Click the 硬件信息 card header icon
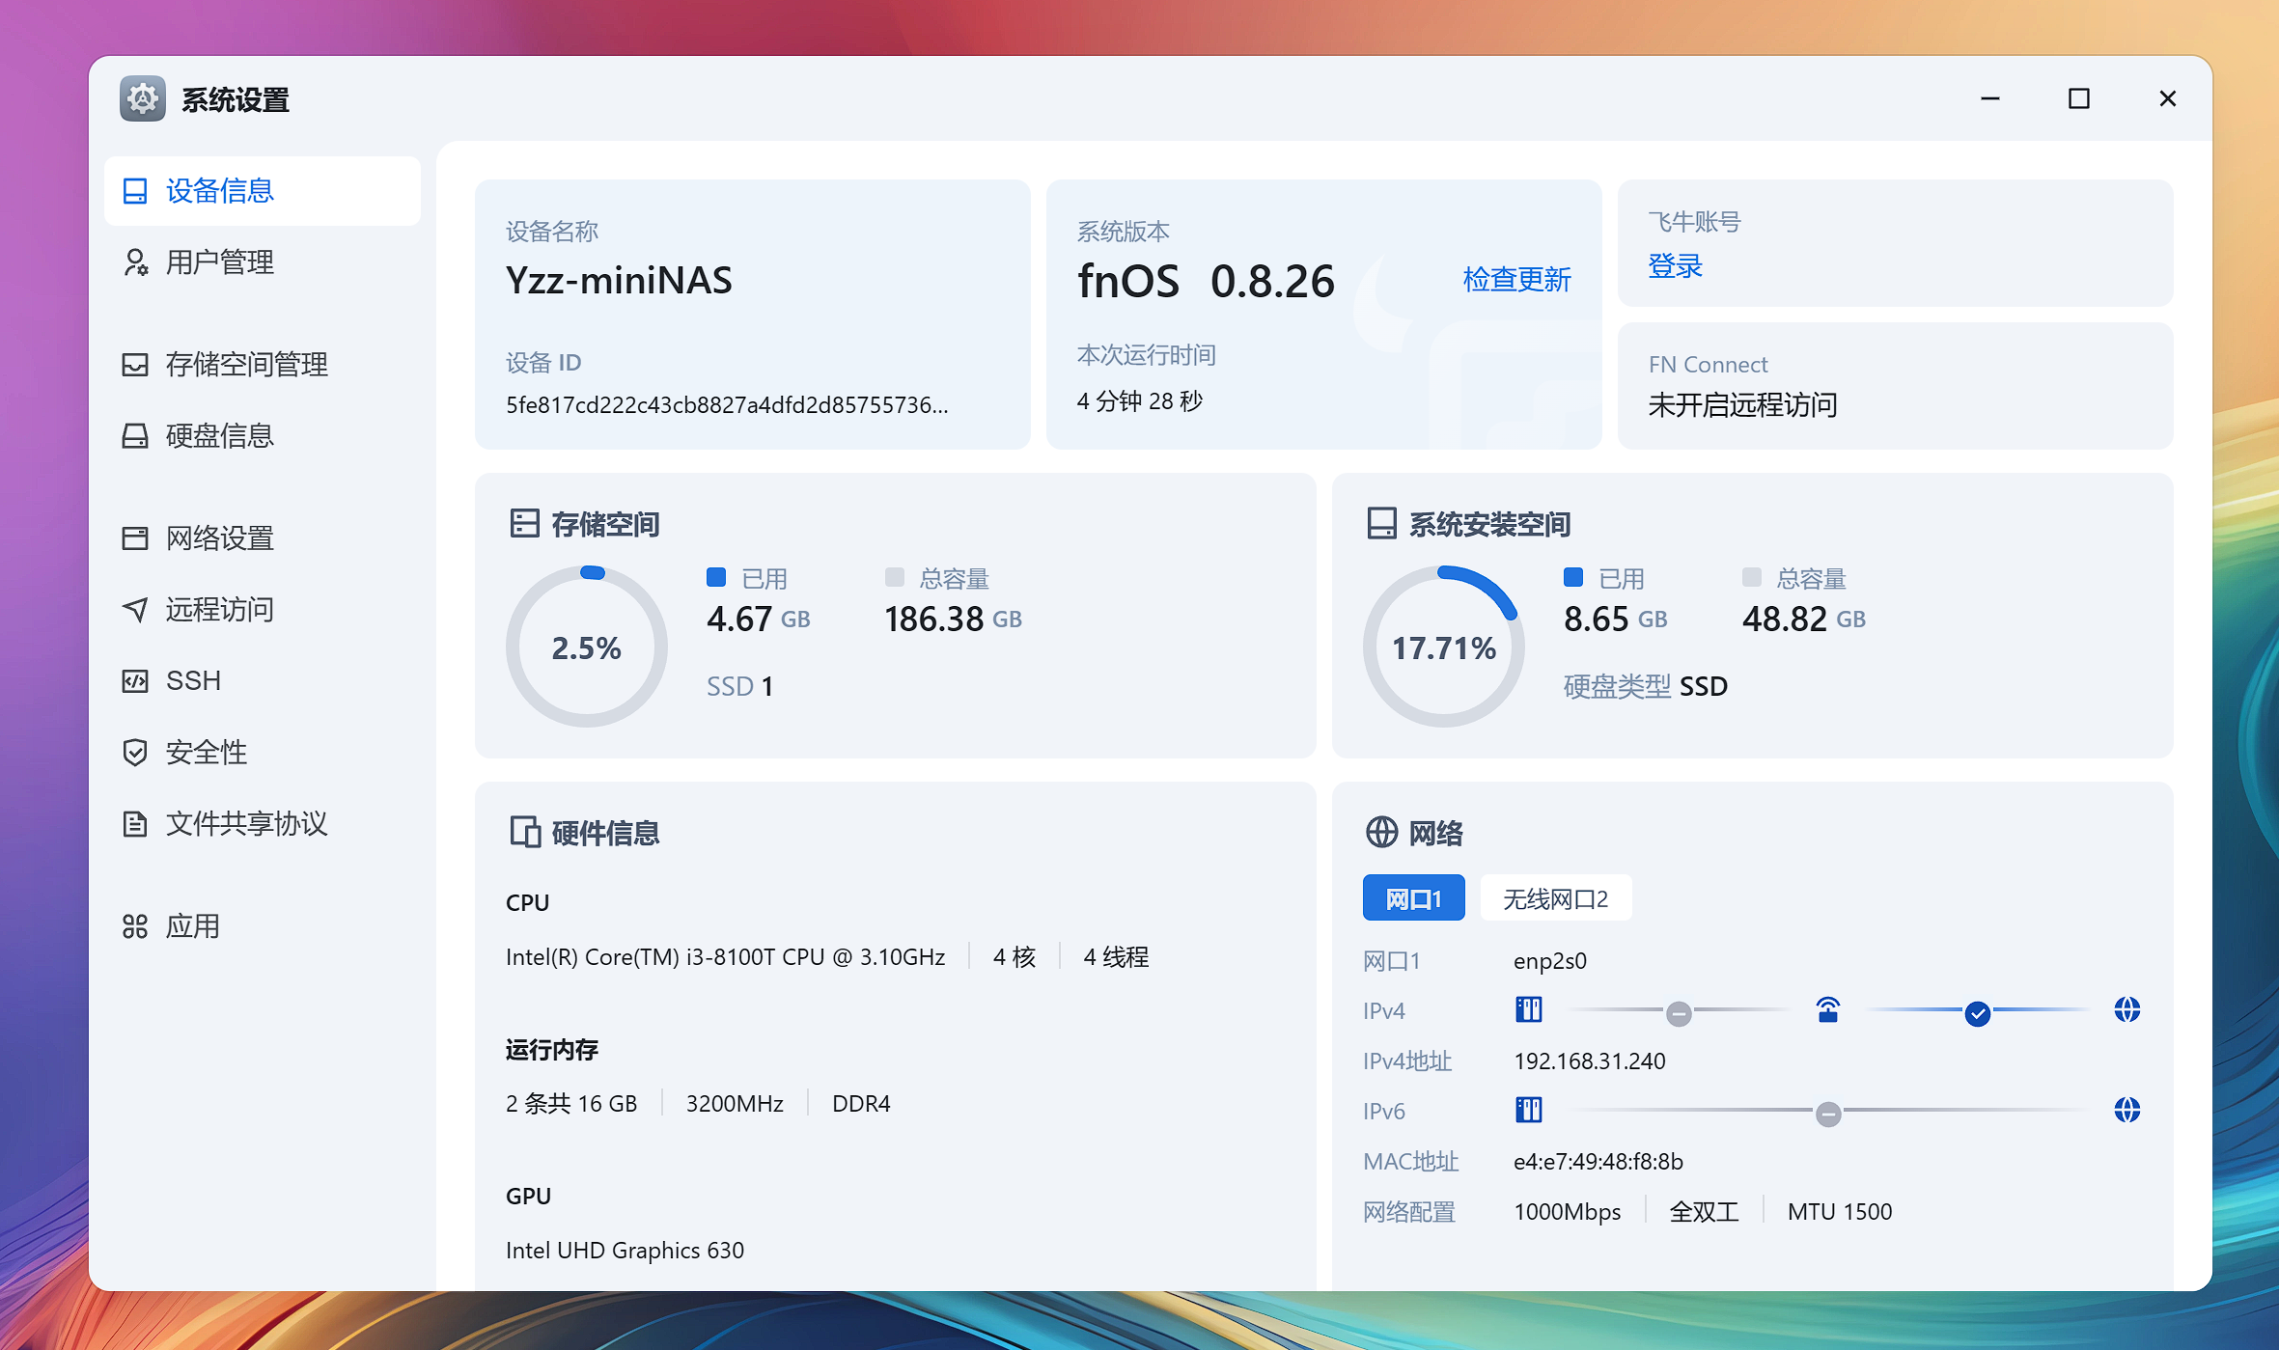This screenshot has height=1350, width=2279. 525,832
